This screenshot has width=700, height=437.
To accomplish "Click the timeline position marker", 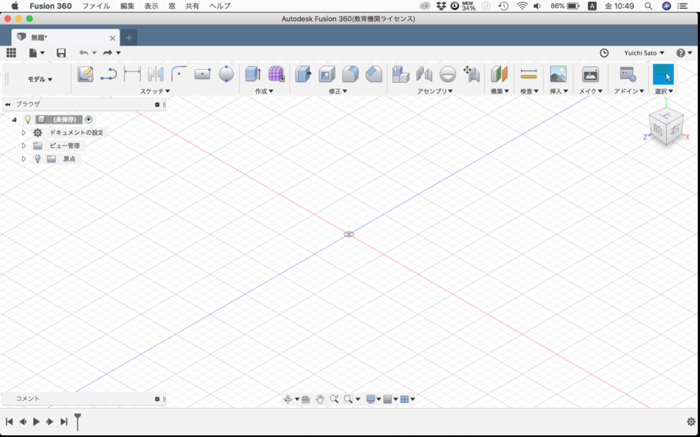I will (x=78, y=421).
